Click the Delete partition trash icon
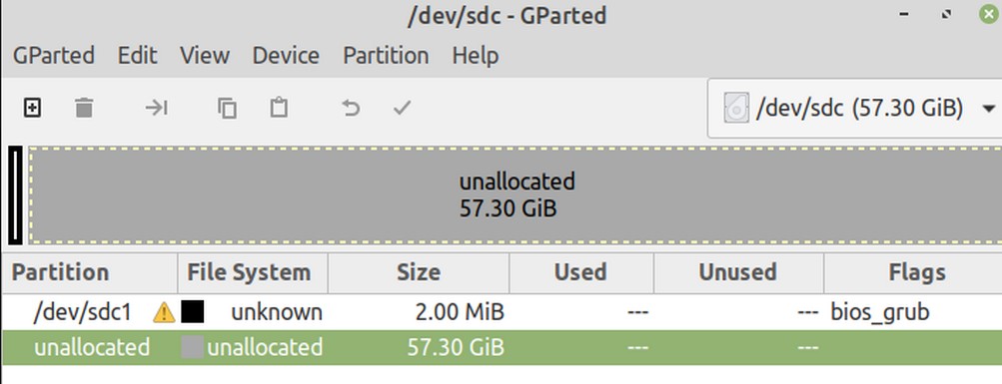This screenshot has width=1002, height=384. coord(84,108)
